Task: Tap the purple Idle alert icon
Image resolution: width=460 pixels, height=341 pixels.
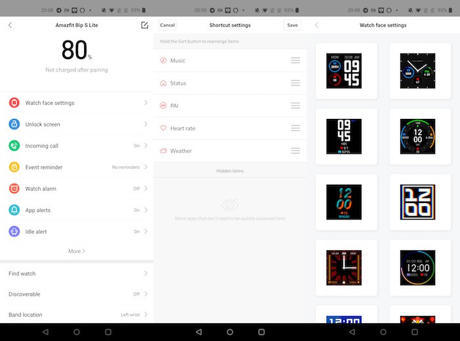Action: [x=14, y=231]
